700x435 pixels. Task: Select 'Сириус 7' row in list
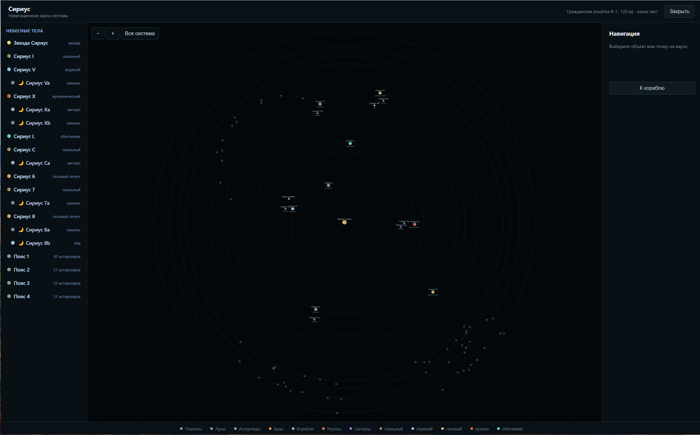point(44,190)
